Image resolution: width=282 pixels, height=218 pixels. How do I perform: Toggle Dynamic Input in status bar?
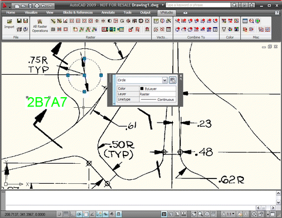click(106, 214)
